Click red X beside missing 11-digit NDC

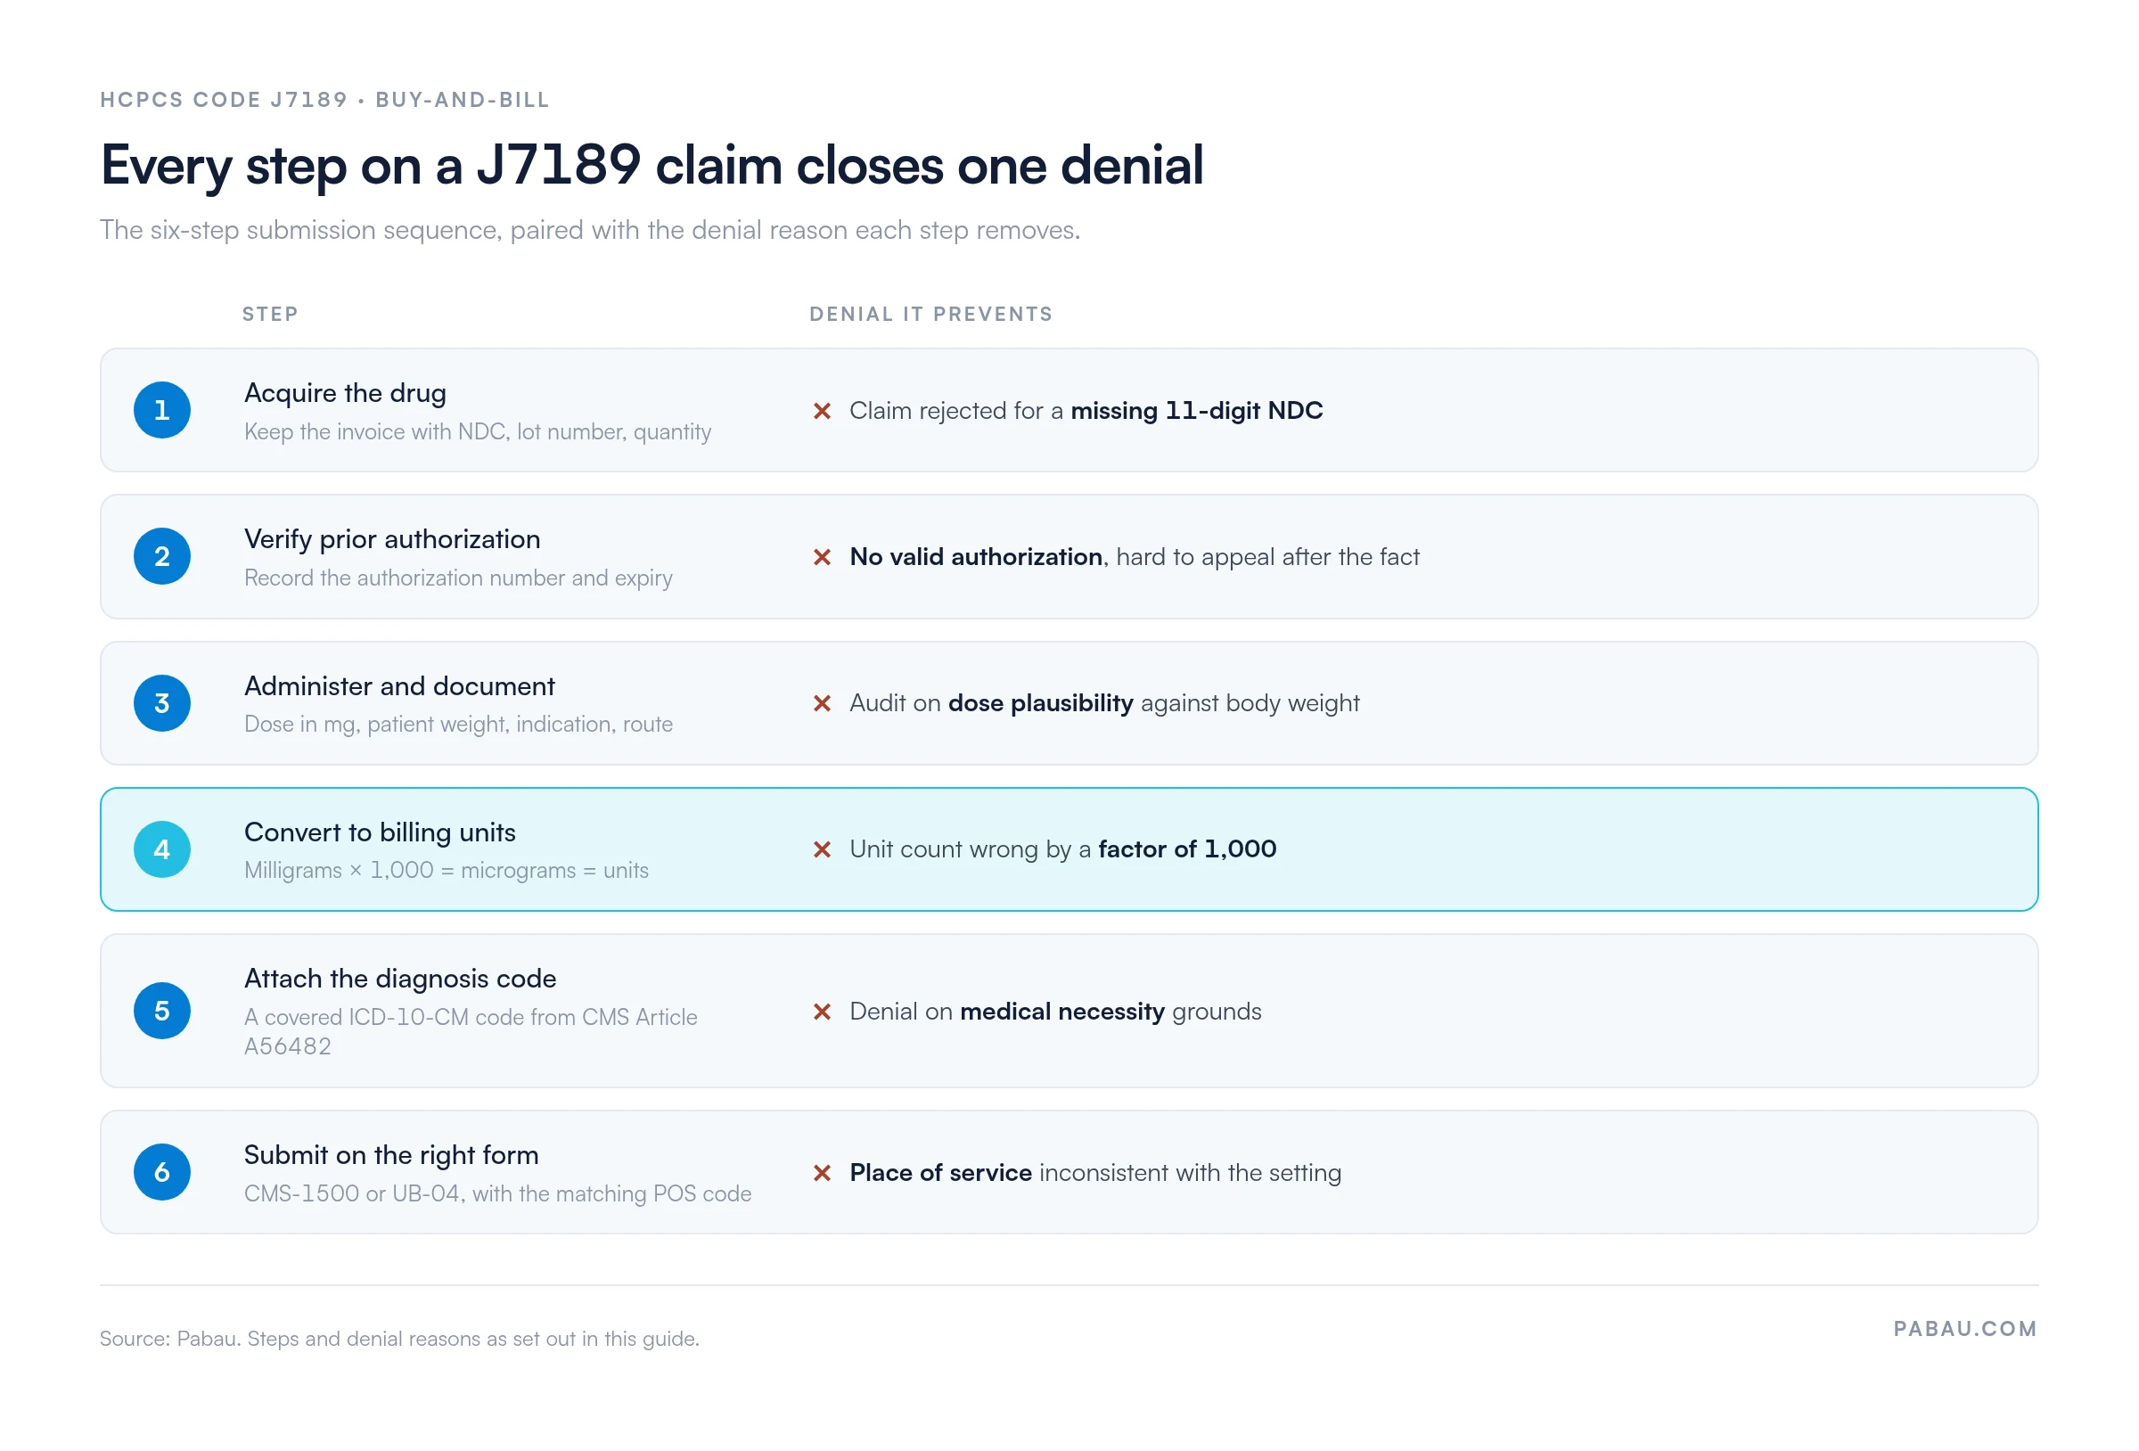pos(823,411)
